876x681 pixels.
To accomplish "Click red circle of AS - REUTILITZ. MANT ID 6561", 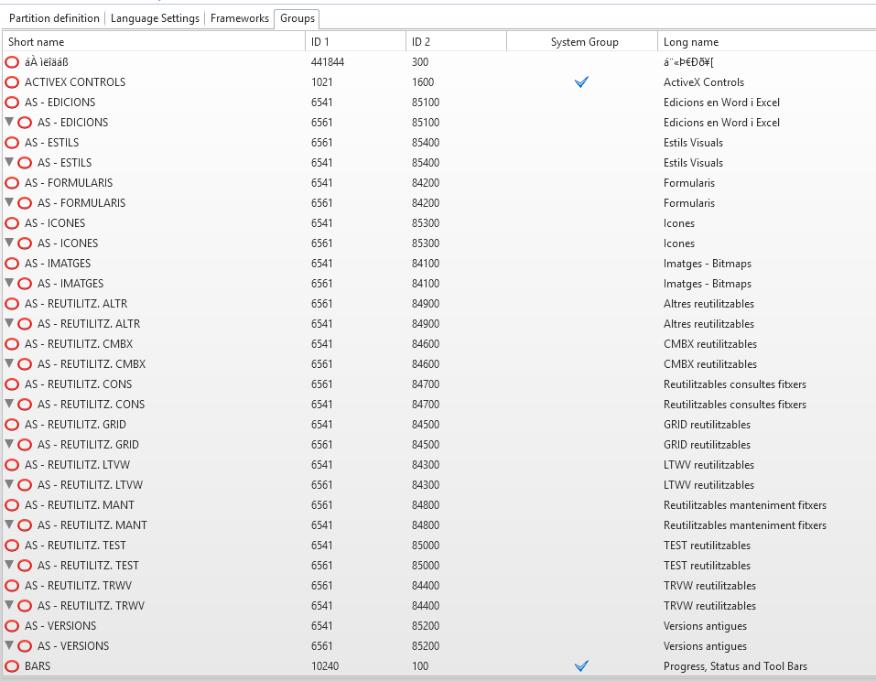I will [x=12, y=505].
